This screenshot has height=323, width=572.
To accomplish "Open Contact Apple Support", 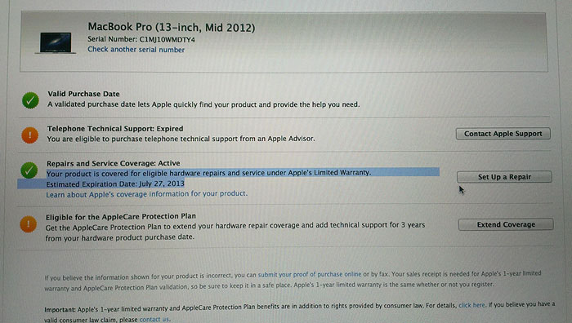I will tap(503, 134).
